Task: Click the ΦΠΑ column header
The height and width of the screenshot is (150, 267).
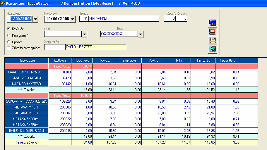Action: pyautogui.click(x=179, y=61)
